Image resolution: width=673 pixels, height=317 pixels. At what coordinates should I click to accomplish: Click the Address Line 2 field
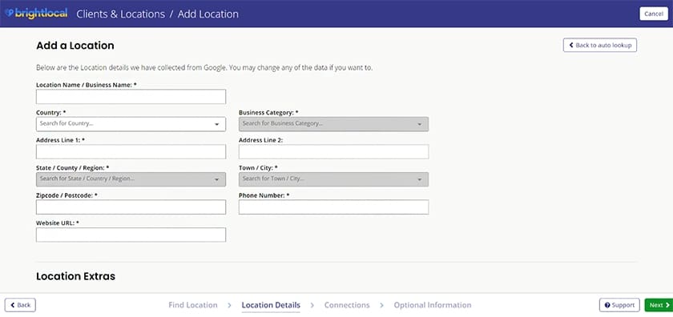333,152
